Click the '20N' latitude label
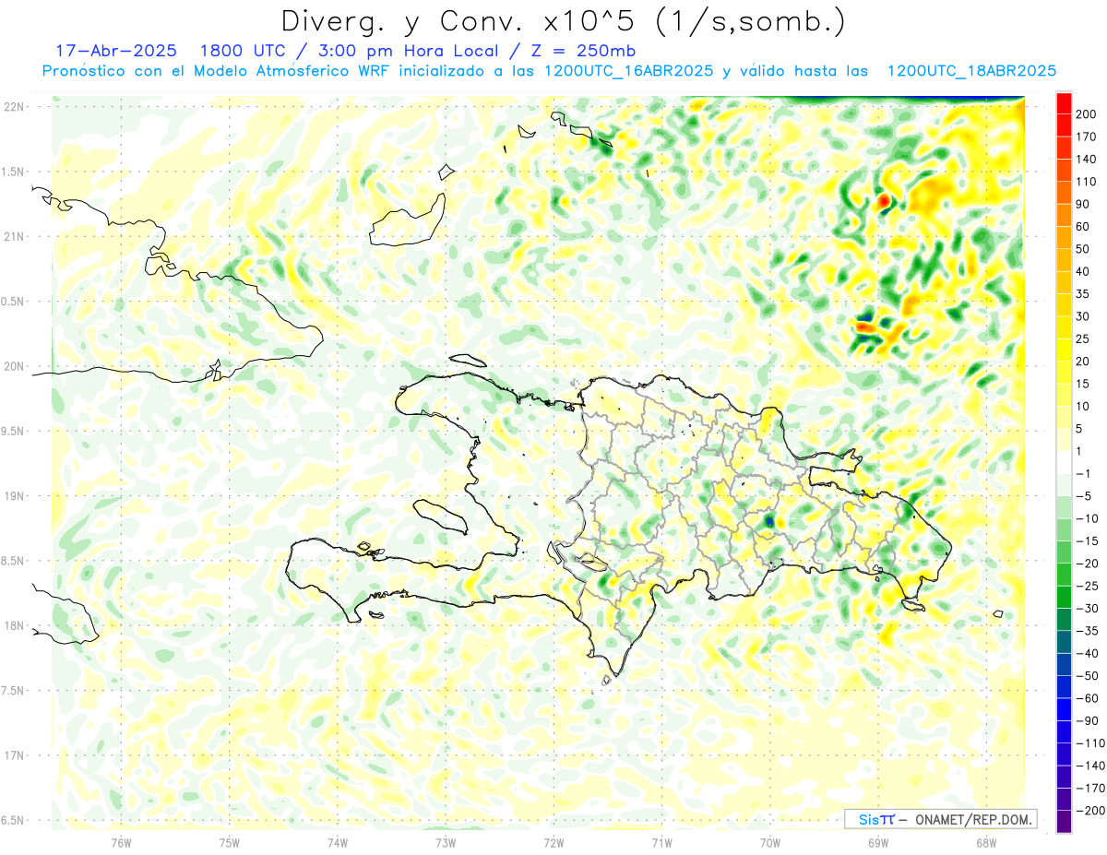1107x855 pixels. pyautogui.click(x=14, y=366)
